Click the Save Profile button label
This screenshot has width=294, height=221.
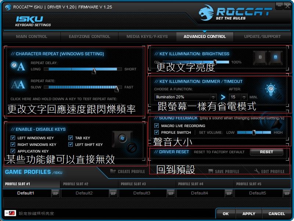pos(227,172)
